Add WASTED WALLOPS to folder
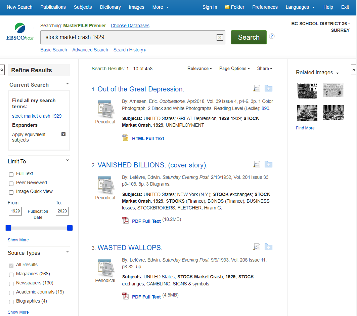This screenshot has height=316, width=357. coord(268,247)
